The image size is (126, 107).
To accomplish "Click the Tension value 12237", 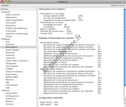I will point(70,34).
